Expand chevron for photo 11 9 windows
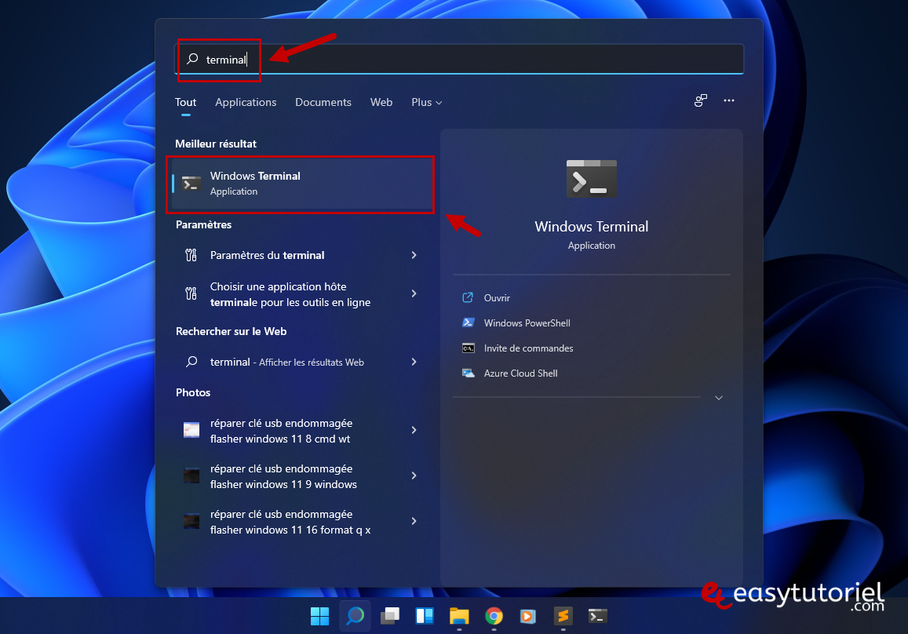 coord(414,475)
